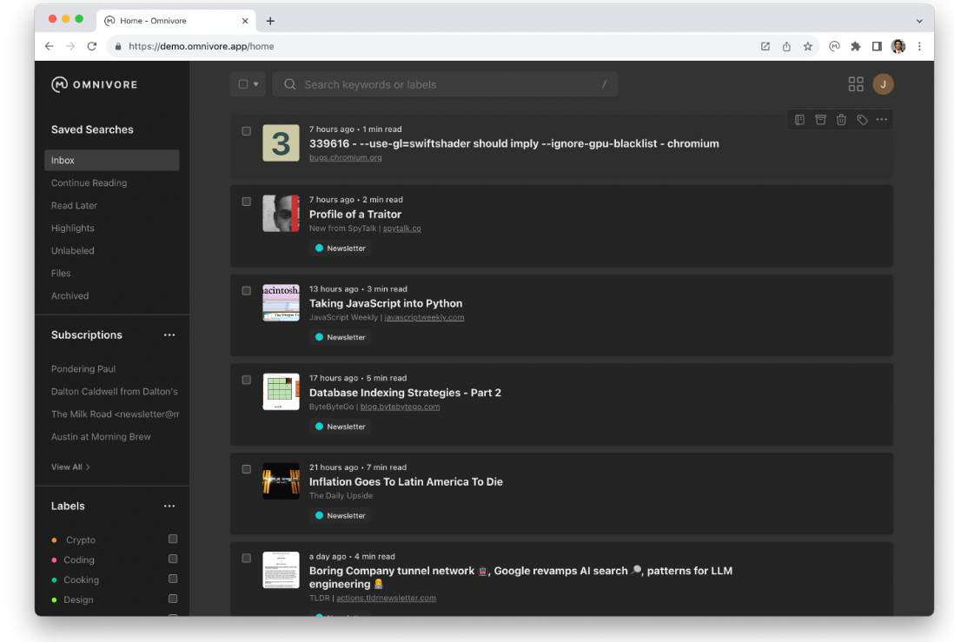Bookmark this page with the star
Screen dimensions: 954x642
807,46
